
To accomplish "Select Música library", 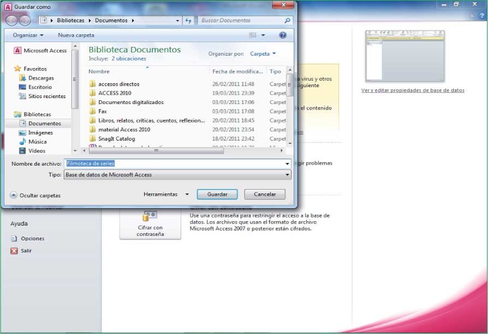I will click(x=33, y=142).
